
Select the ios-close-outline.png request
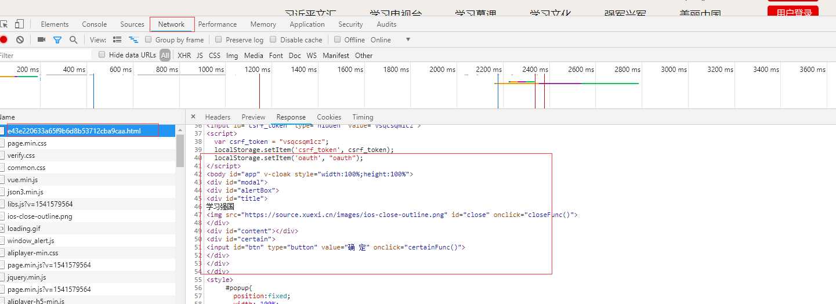click(x=88, y=216)
